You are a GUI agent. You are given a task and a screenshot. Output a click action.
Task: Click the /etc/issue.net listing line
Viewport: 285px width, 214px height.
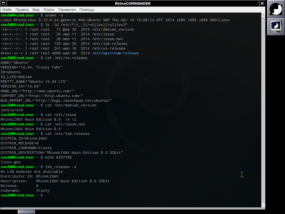62,39
